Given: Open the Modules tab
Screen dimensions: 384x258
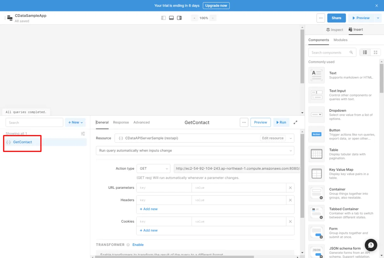Looking at the screenshot, I should pyautogui.click(x=340, y=40).
